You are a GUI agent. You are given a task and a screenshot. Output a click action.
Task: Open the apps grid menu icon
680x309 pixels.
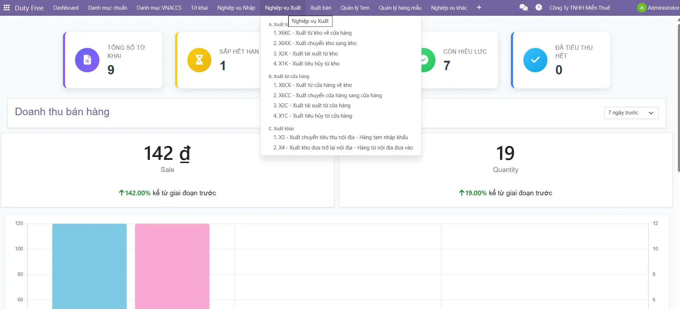coord(6,8)
